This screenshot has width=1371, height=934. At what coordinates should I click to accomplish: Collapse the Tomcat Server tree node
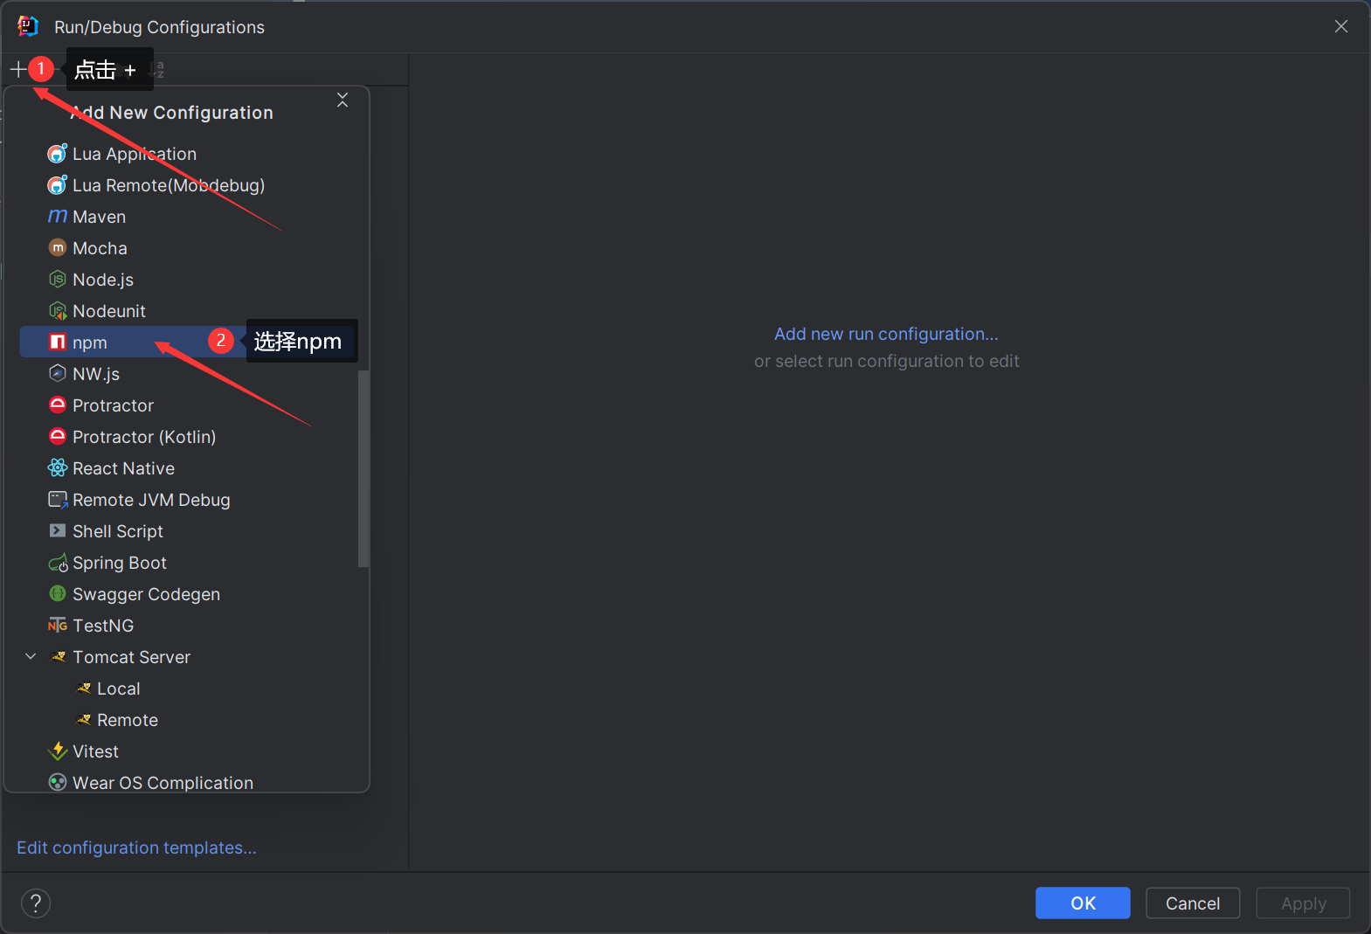pos(31,657)
